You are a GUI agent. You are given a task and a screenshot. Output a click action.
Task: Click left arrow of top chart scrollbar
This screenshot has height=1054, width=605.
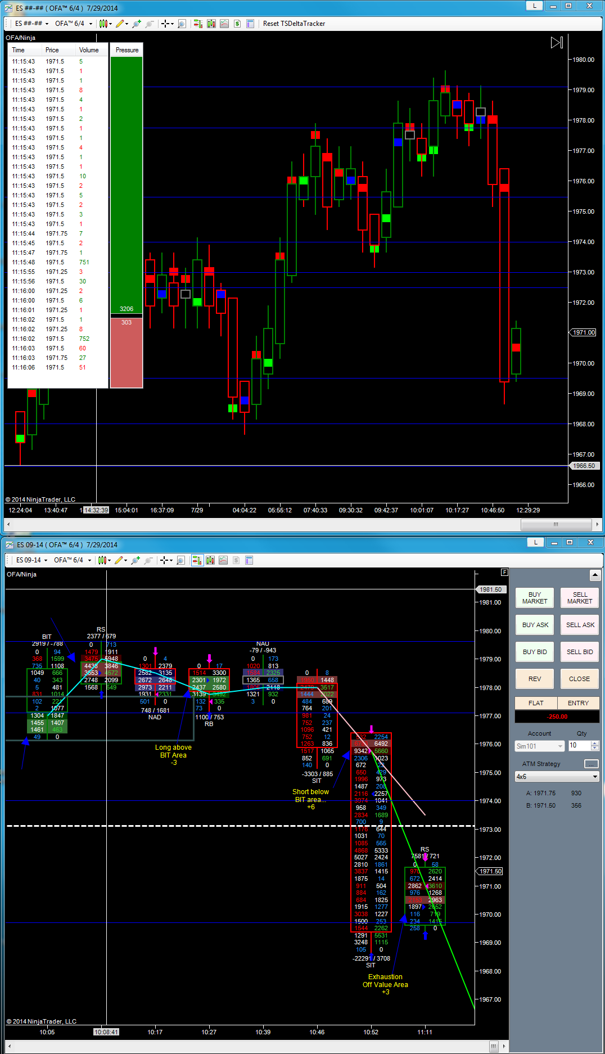click(7, 524)
